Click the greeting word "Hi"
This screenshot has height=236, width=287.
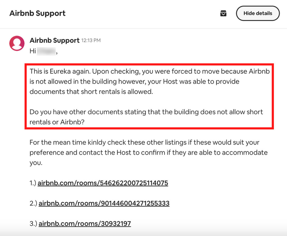[33, 52]
